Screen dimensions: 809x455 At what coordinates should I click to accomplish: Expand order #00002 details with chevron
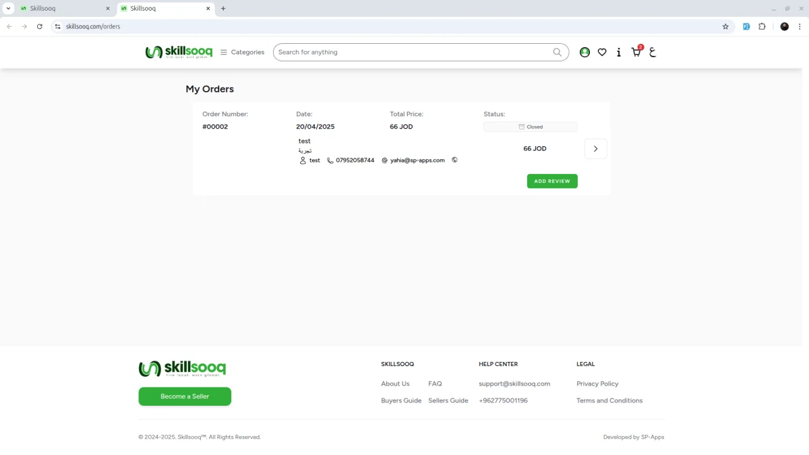[x=595, y=148]
